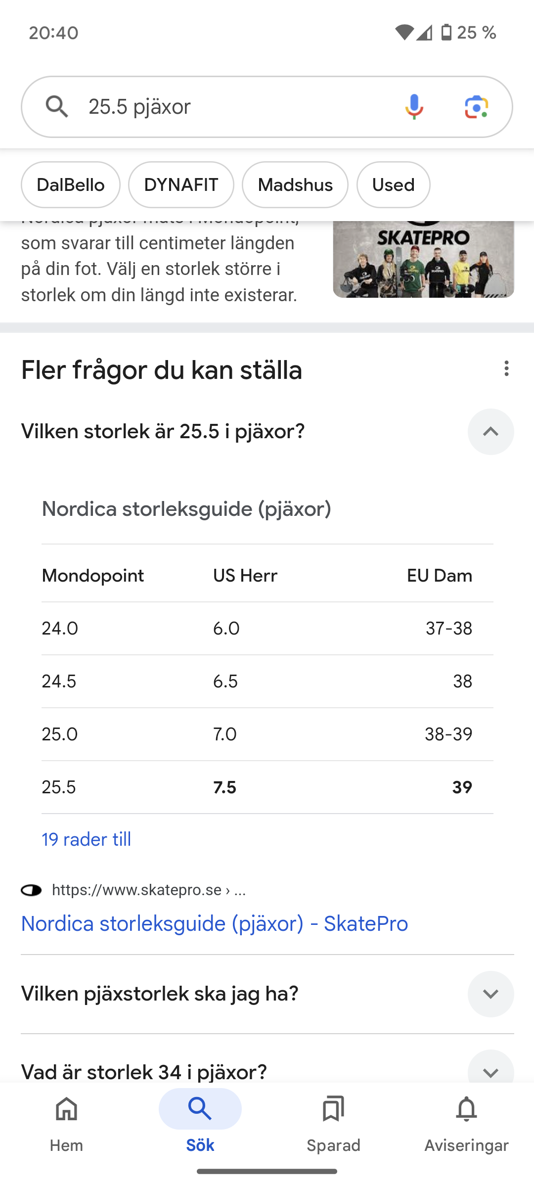The height and width of the screenshot is (1187, 534).
Task: Tap the search query text field
Action: coord(237,106)
